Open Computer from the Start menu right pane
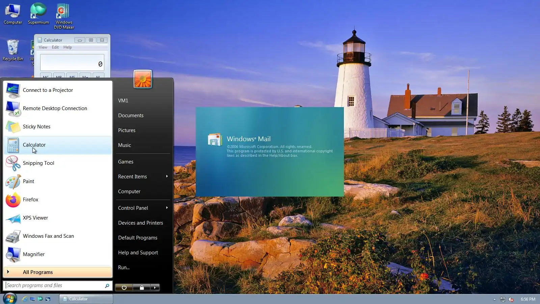 pyautogui.click(x=143, y=192)
